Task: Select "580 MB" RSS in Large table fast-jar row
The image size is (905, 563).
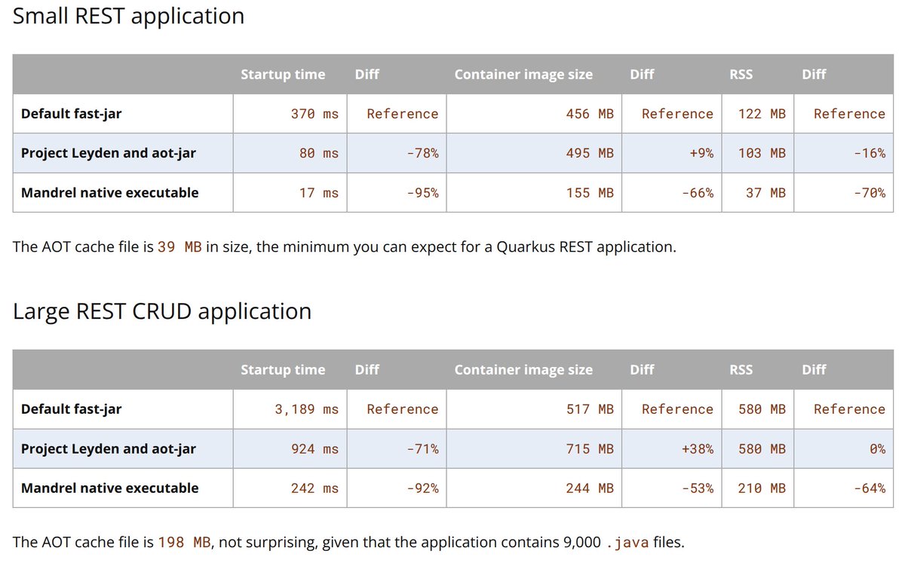Action: pos(762,409)
